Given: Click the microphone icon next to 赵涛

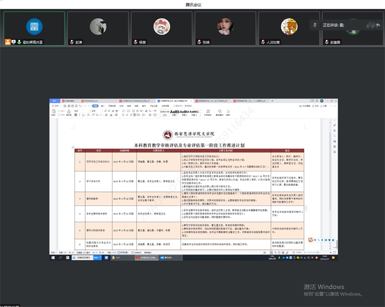Looking at the screenshot, I should [71, 42].
